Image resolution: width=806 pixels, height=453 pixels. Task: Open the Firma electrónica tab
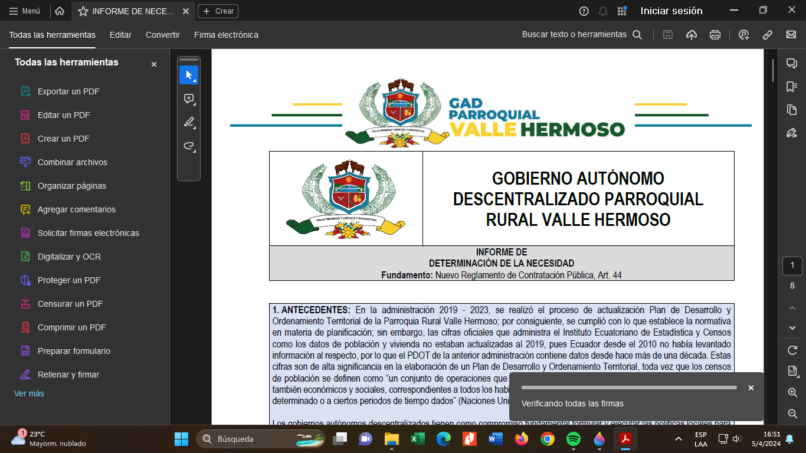226,35
